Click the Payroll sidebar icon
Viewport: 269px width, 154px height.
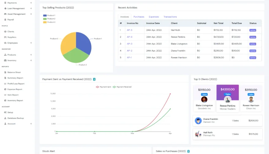[x=5, y=20]
